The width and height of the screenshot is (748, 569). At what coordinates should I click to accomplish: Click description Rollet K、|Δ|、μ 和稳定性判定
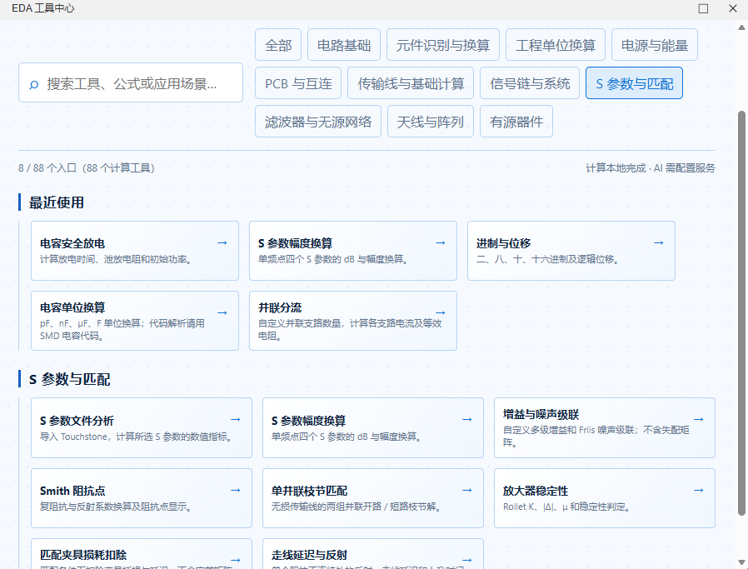point(566,507)
